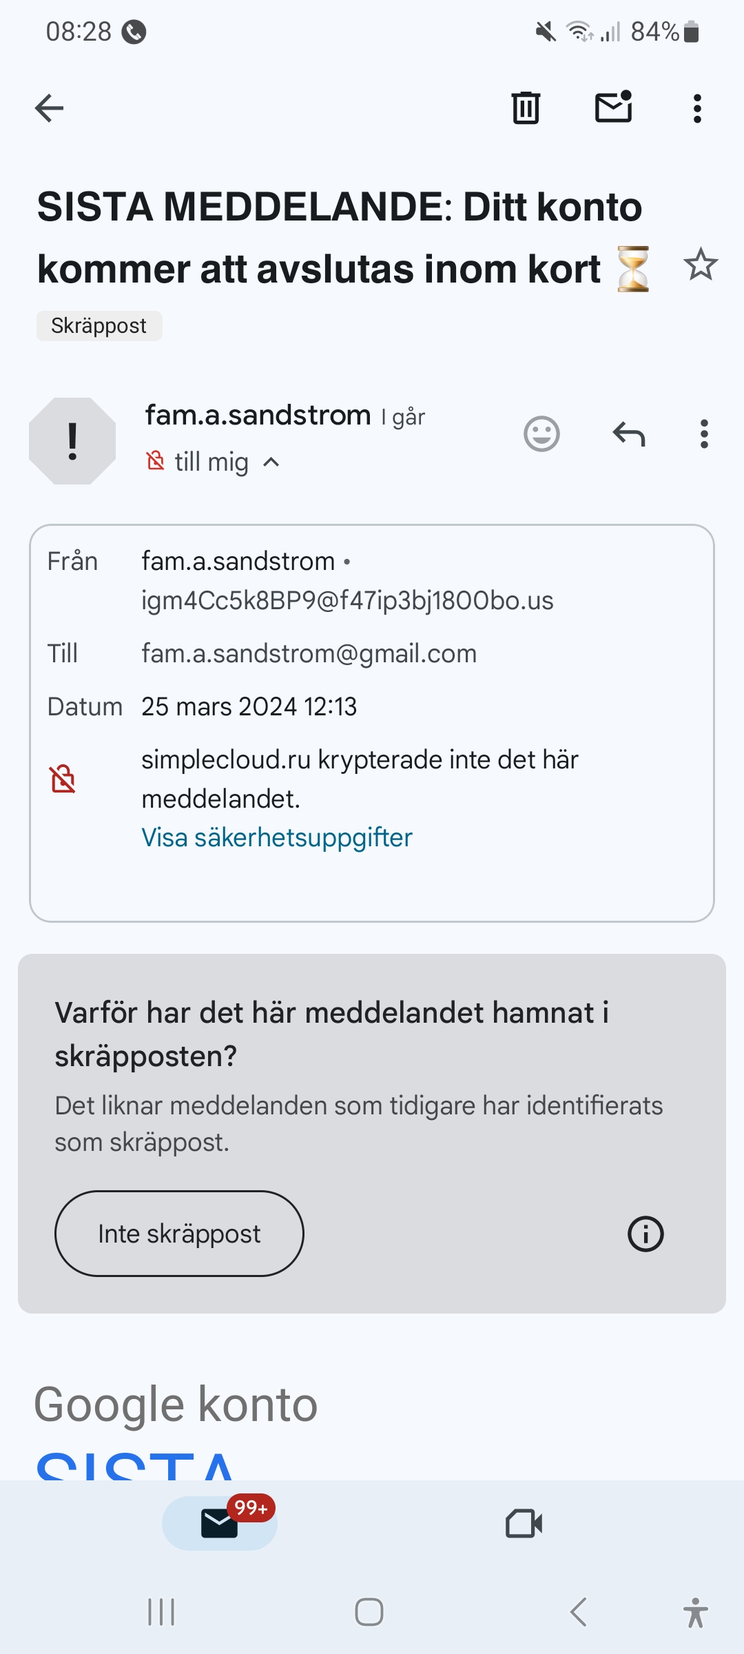Go back using the top-left arrow
This screenshot has height=1654, width=744.
(50, 108)
